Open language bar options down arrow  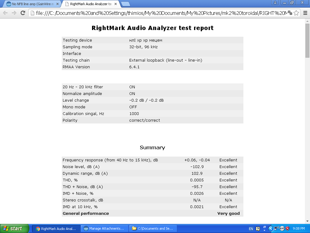265,231
